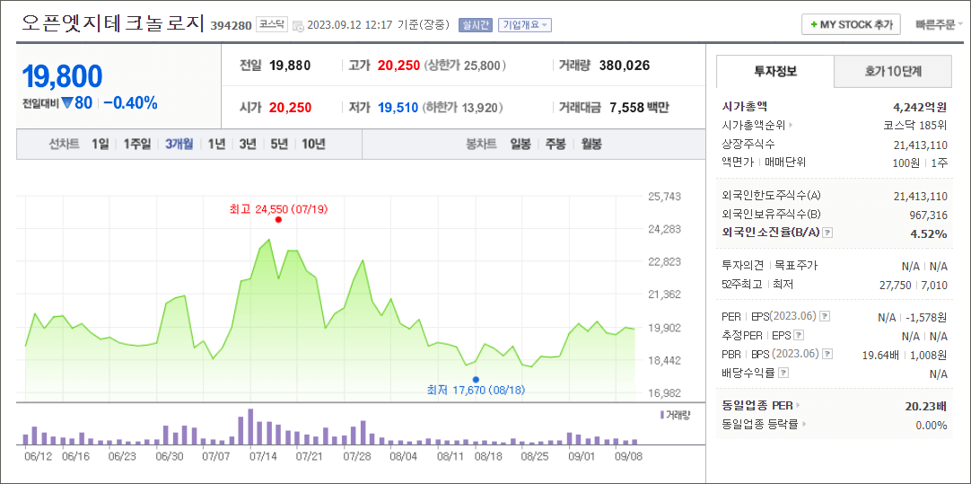Click the 목표주가 label

[x=796, y=265]
